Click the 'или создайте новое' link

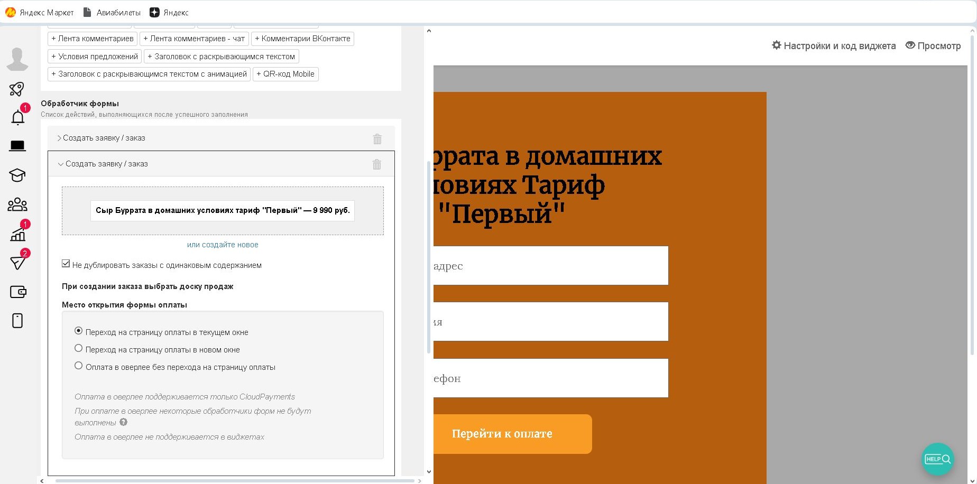coord(222,244)
